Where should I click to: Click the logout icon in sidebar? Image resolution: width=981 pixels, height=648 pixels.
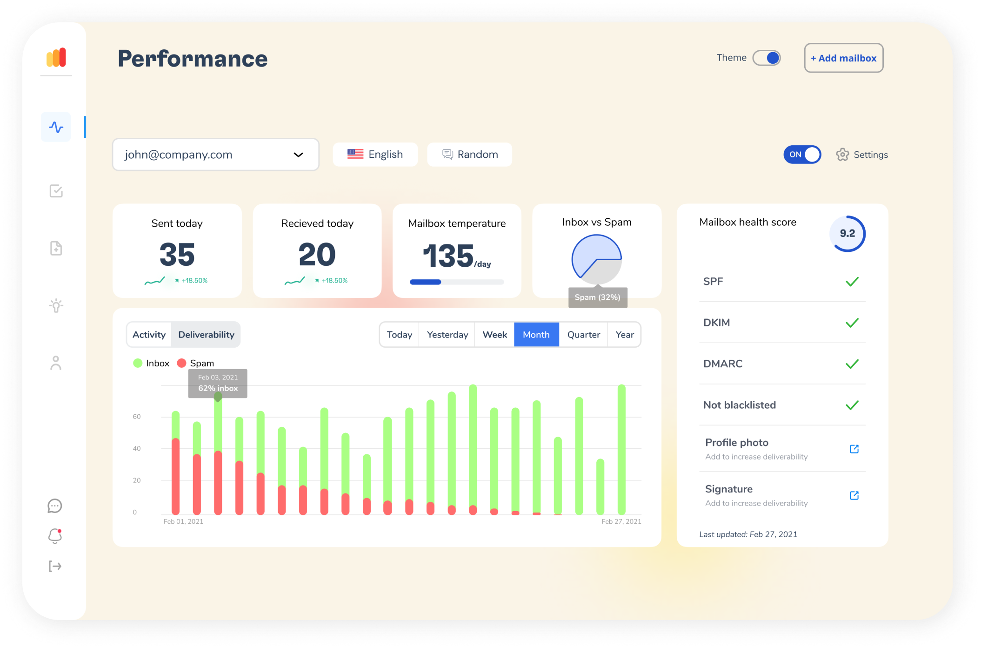coord(55,566)
